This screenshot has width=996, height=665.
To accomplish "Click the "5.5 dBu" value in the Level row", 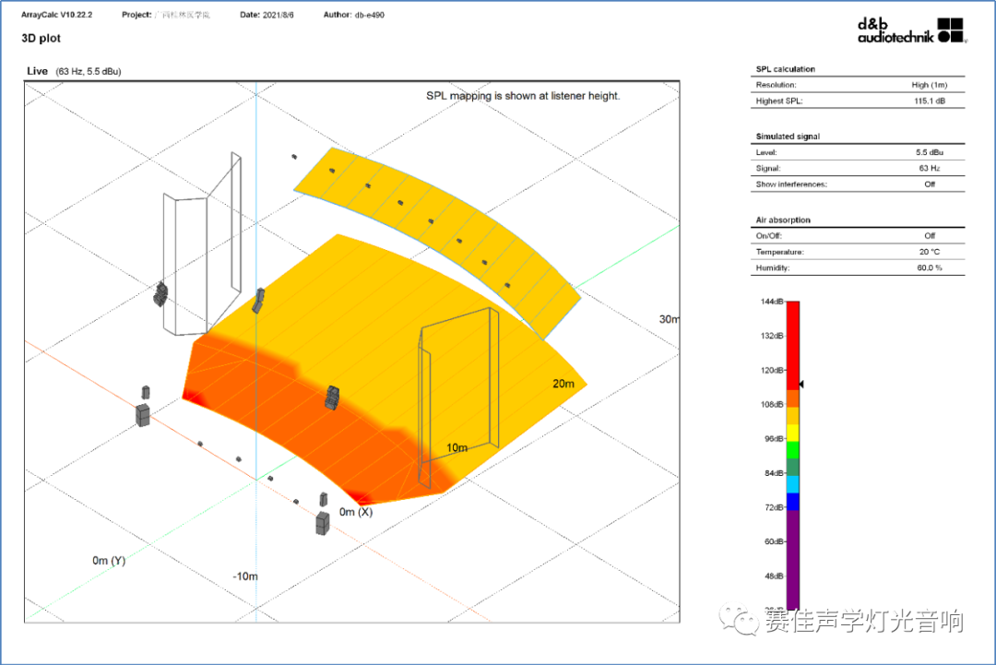I will (x=930, y=152).
